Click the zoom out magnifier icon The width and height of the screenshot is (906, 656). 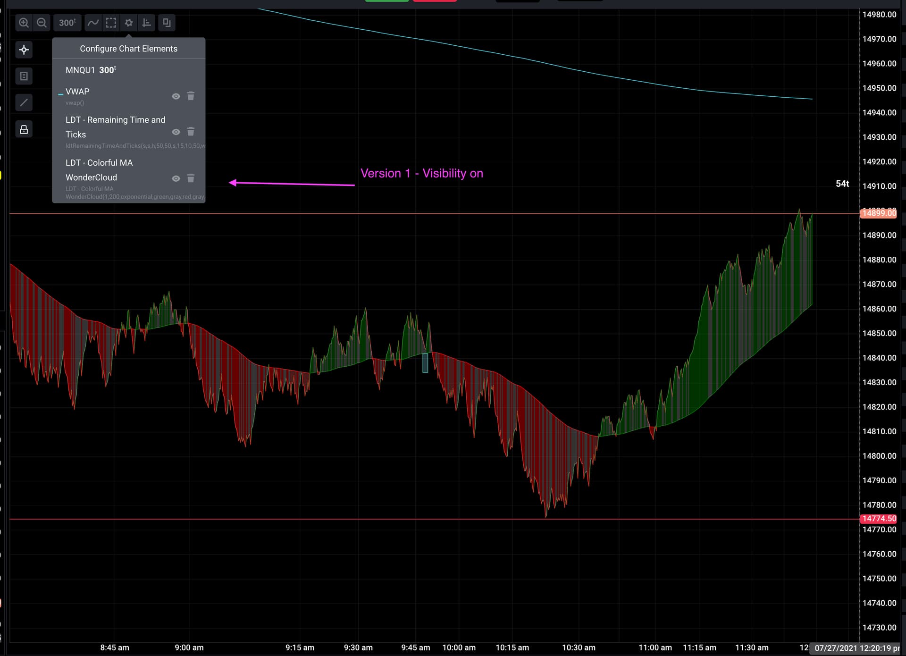click(42, 23)
